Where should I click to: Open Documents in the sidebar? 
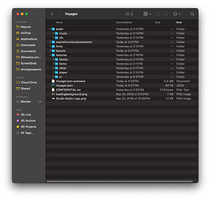tap(28, 51)
